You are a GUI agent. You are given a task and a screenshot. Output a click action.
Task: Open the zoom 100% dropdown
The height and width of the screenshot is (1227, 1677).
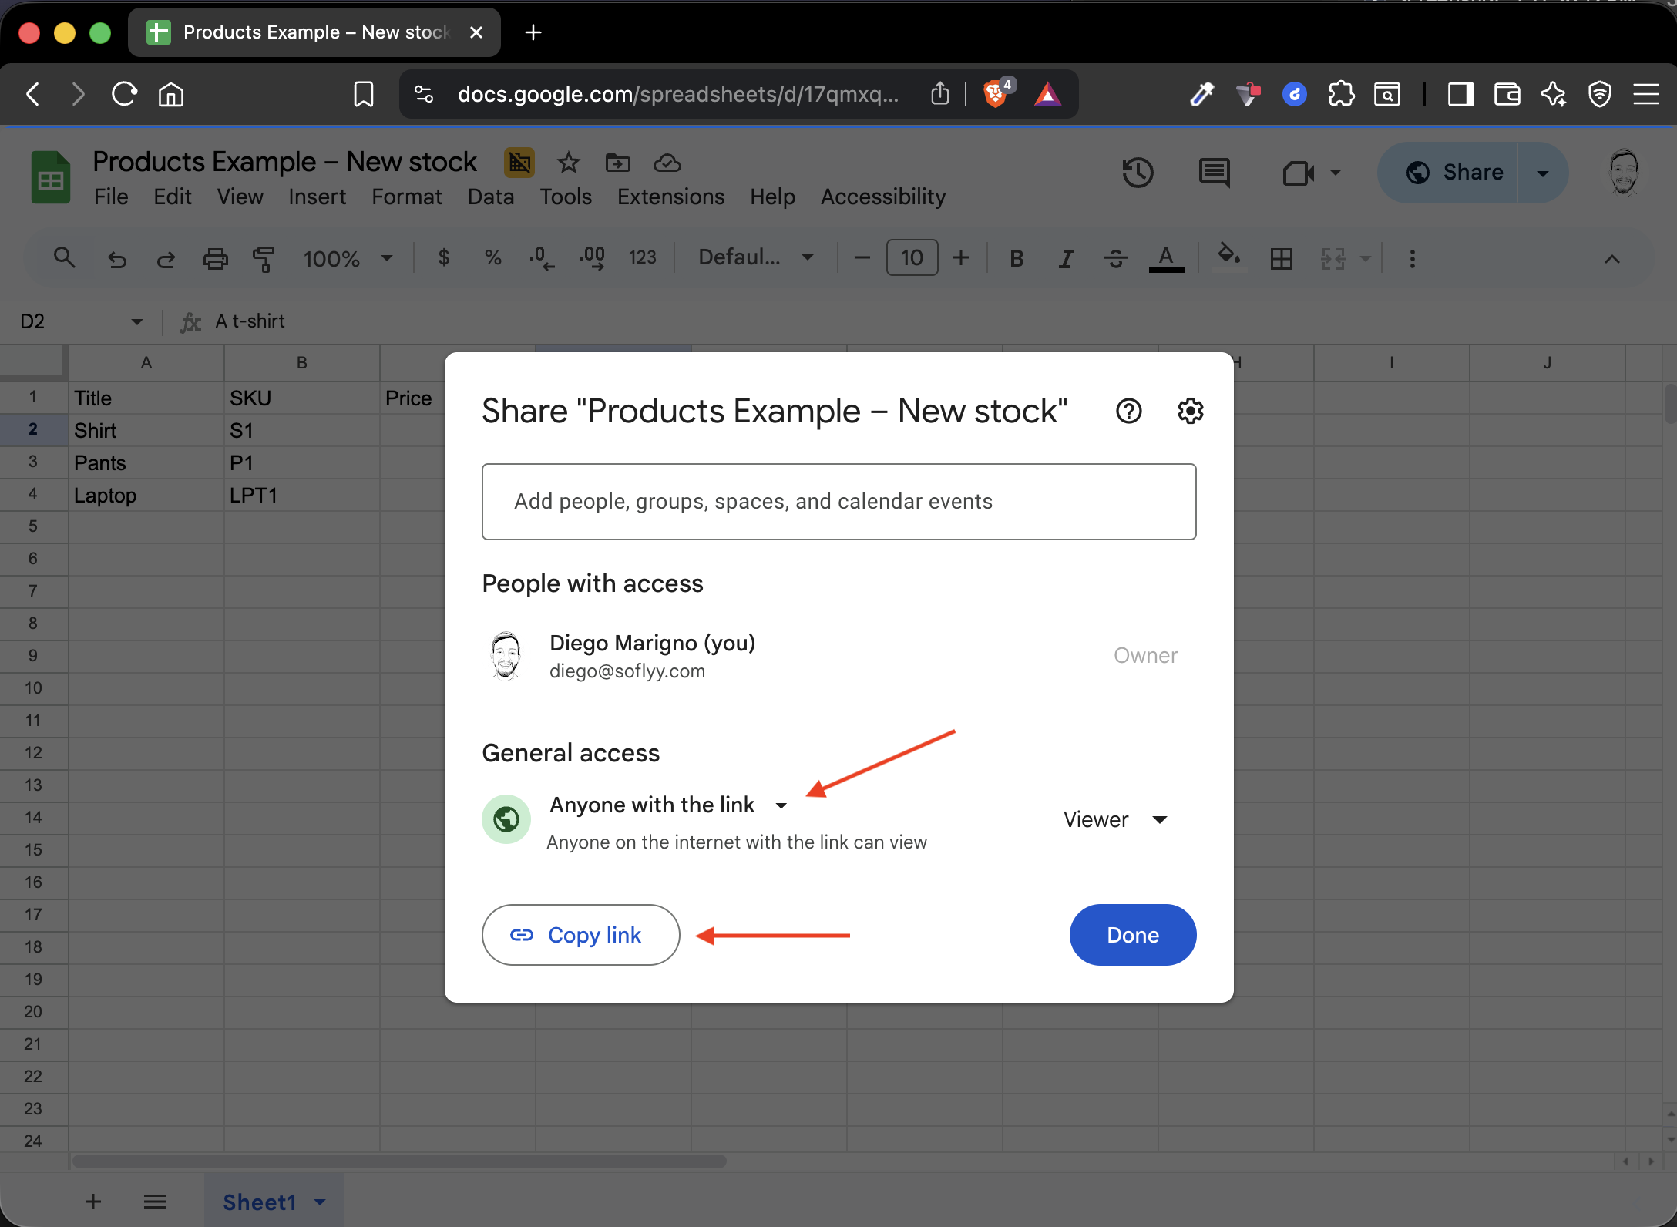pos(348,258)
